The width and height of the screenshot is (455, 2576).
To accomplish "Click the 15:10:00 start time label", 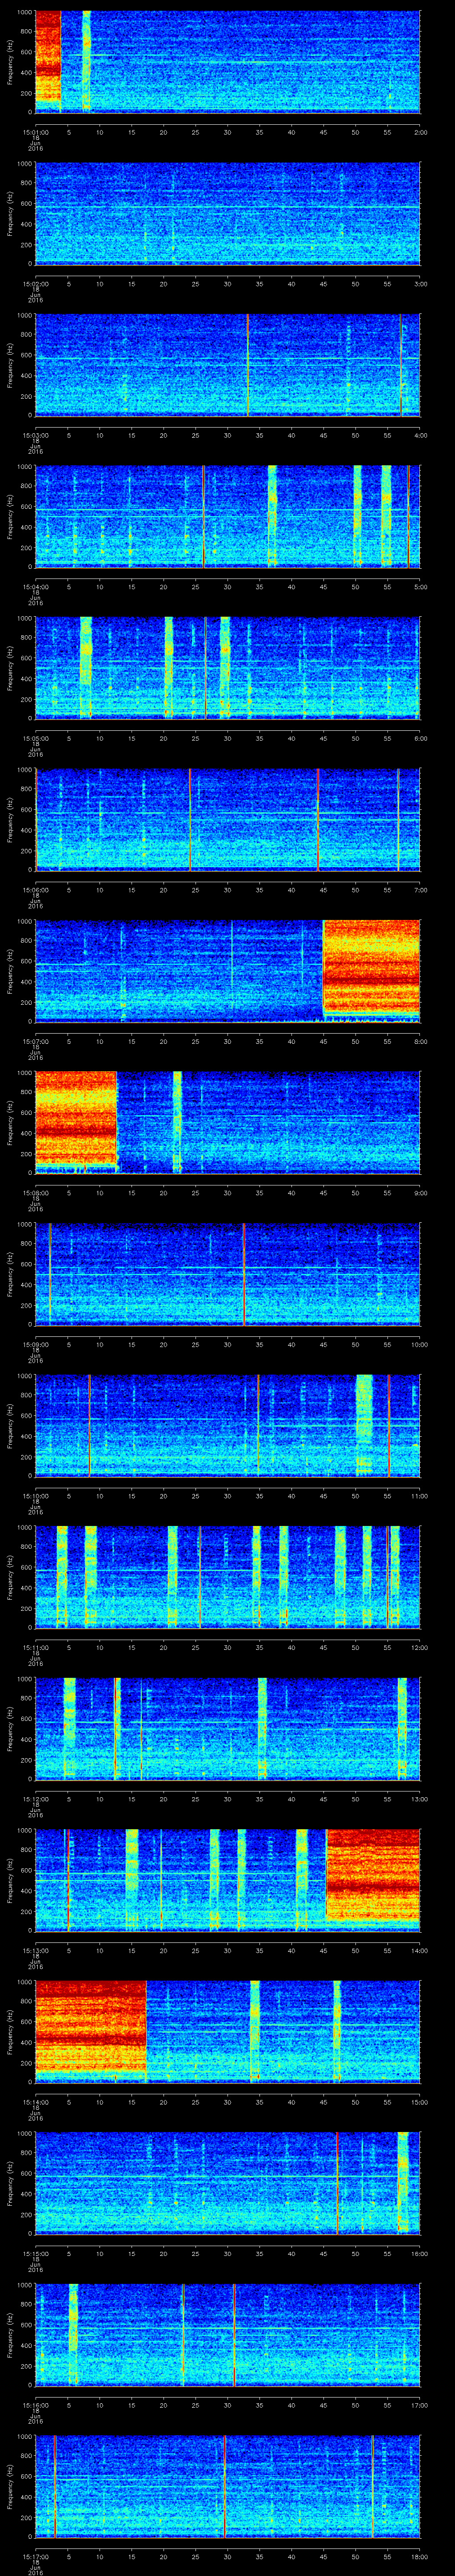I will (35, 1495).
